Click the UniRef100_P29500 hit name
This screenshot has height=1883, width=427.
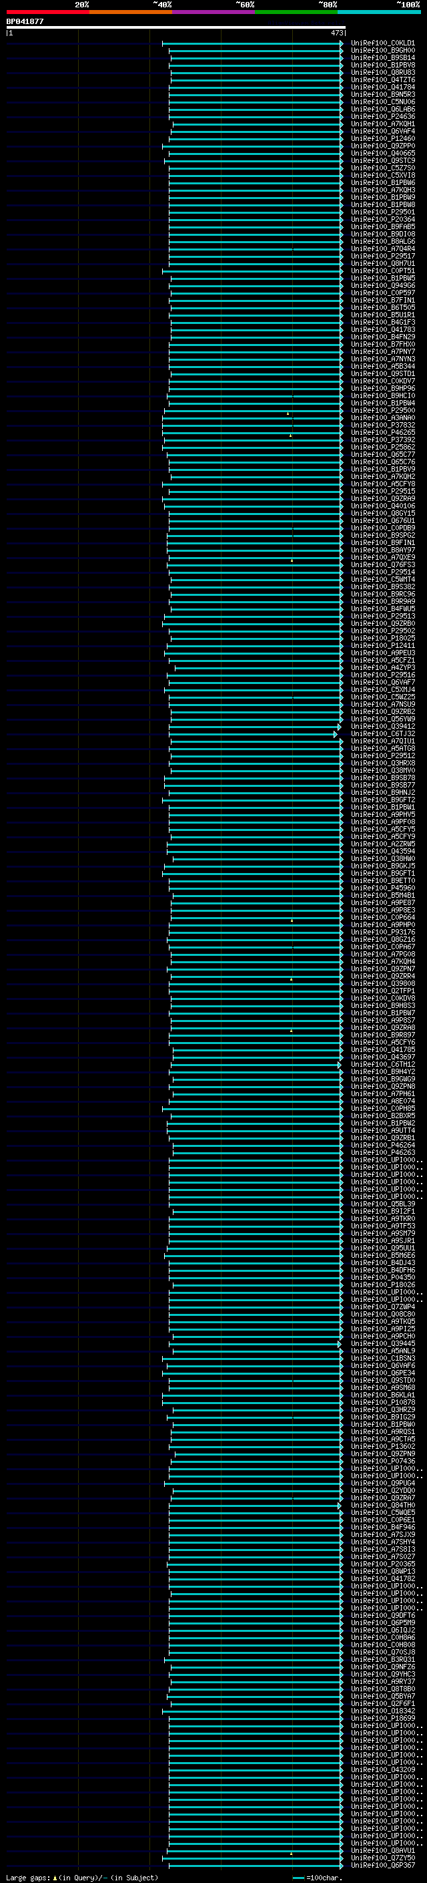[x=383, y=411]
